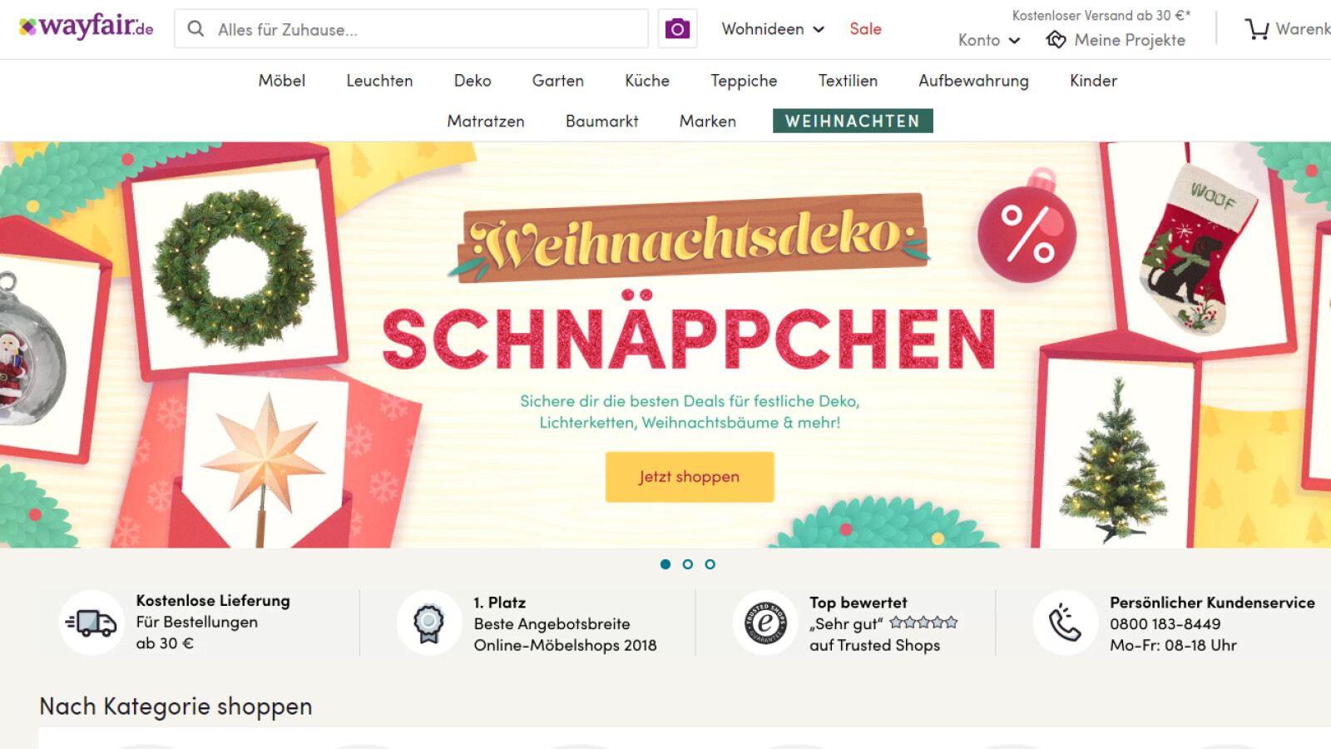
Task: Open the Sale link
Action: click(865, 29)
